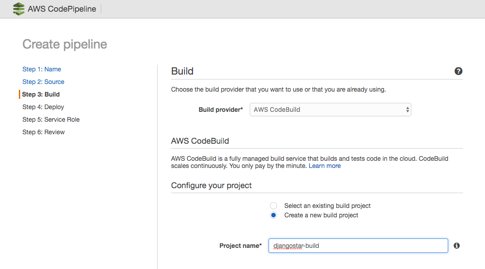Click the 'Build provider*' field label
The image size is (485, 269).
[220, 110]
